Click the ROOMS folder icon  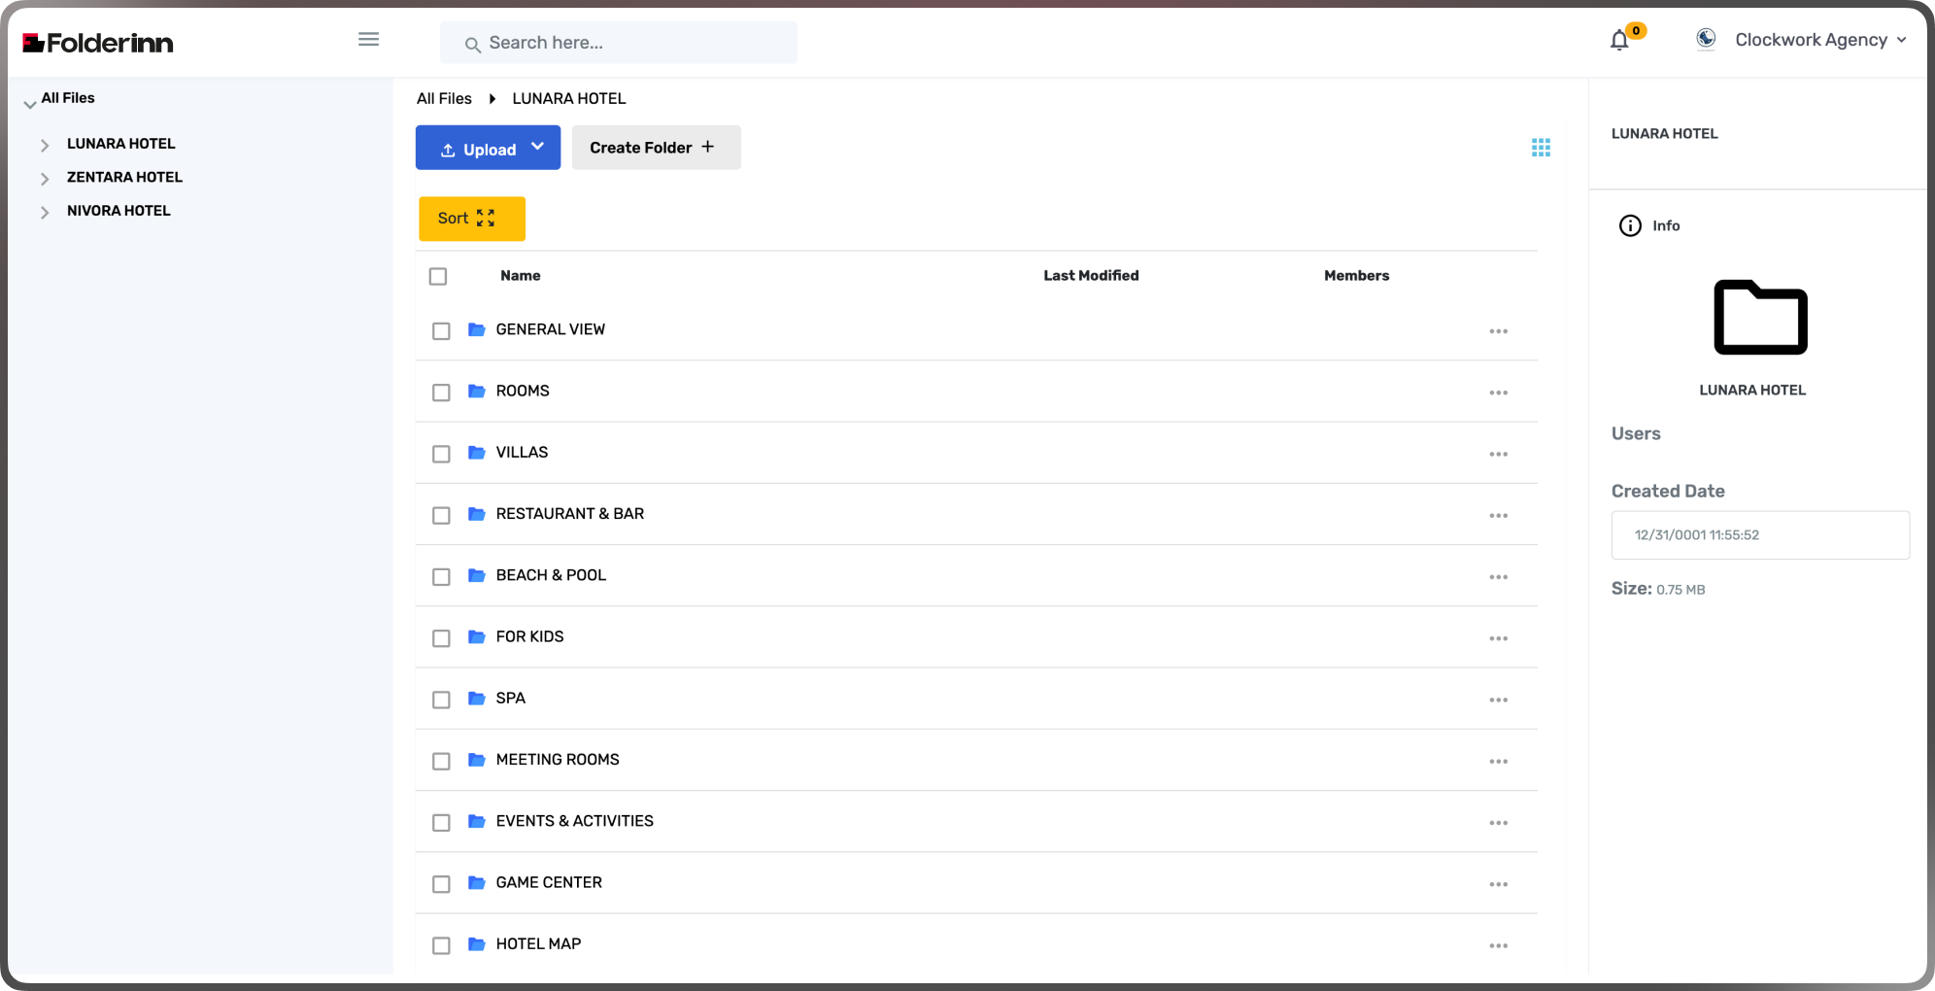(x=476, y=391)
